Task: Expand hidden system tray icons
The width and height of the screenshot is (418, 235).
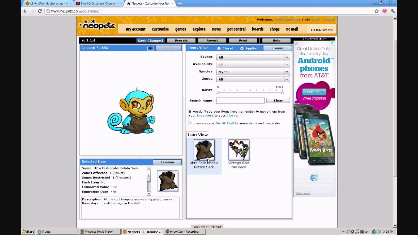Action: click(344, 232)
